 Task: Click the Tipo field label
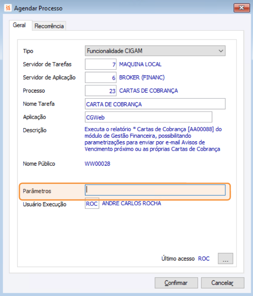click(x=28, y=51)
